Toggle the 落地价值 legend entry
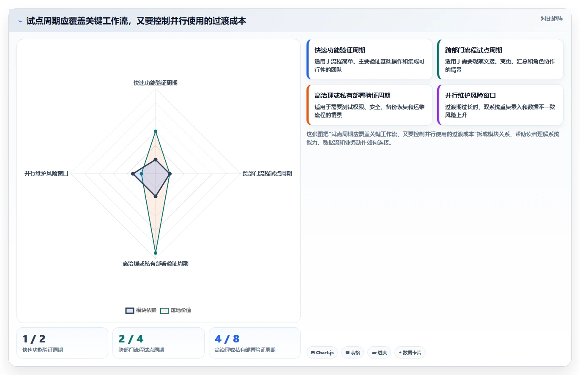The height and width of the screenshot is (375, 580). pyautogui.click(x=175, y=310)
